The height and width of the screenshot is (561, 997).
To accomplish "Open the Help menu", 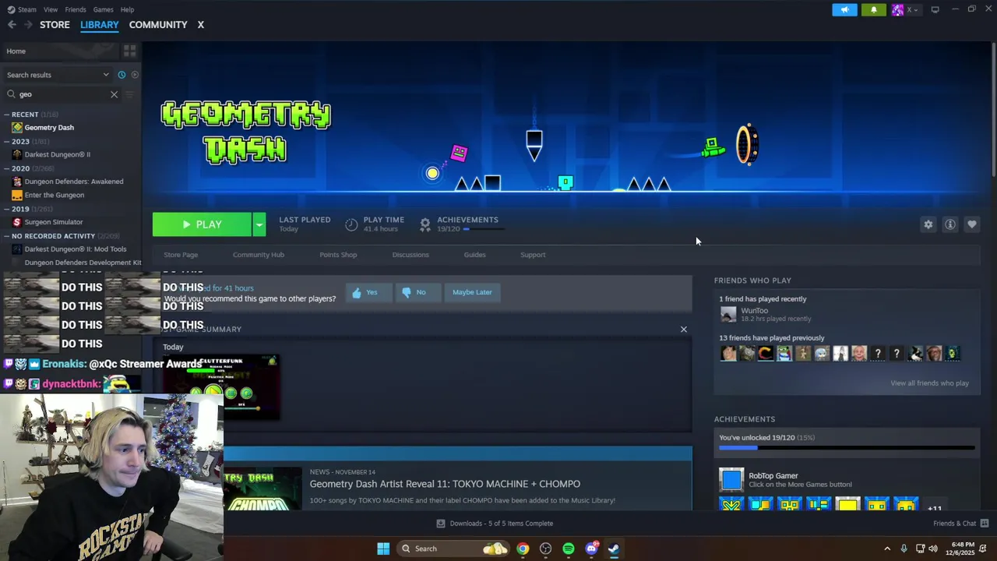I will pos(127,9).
